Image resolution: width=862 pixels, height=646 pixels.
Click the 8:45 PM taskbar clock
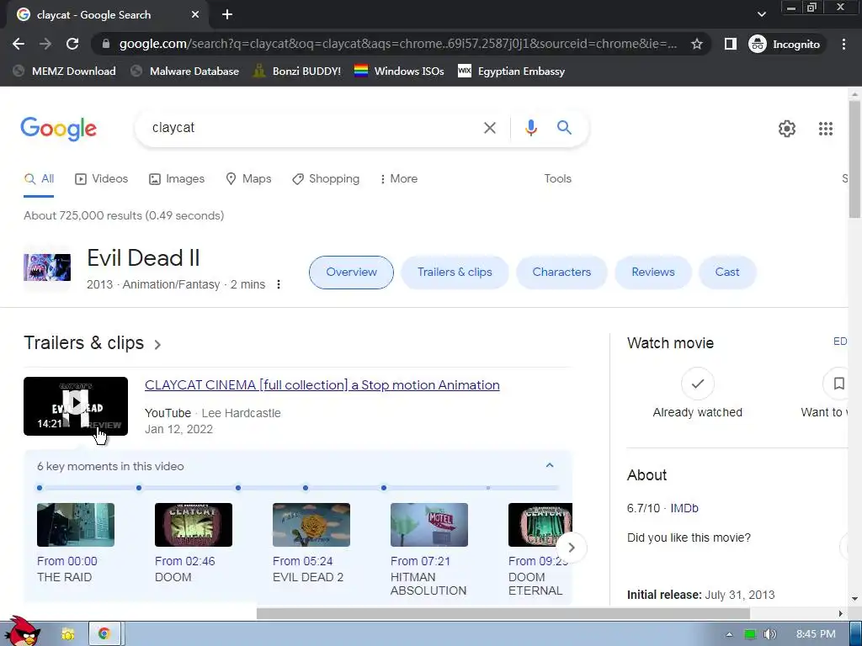(816, 634)
